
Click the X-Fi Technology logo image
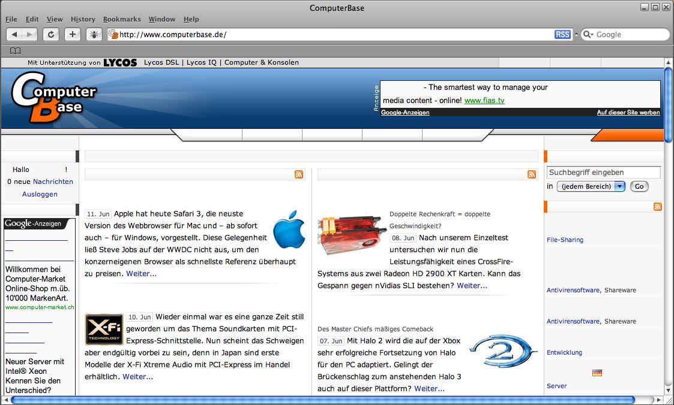click(x=104, y=330)
